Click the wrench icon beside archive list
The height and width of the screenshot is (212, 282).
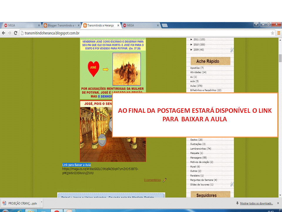click(232, 50)
